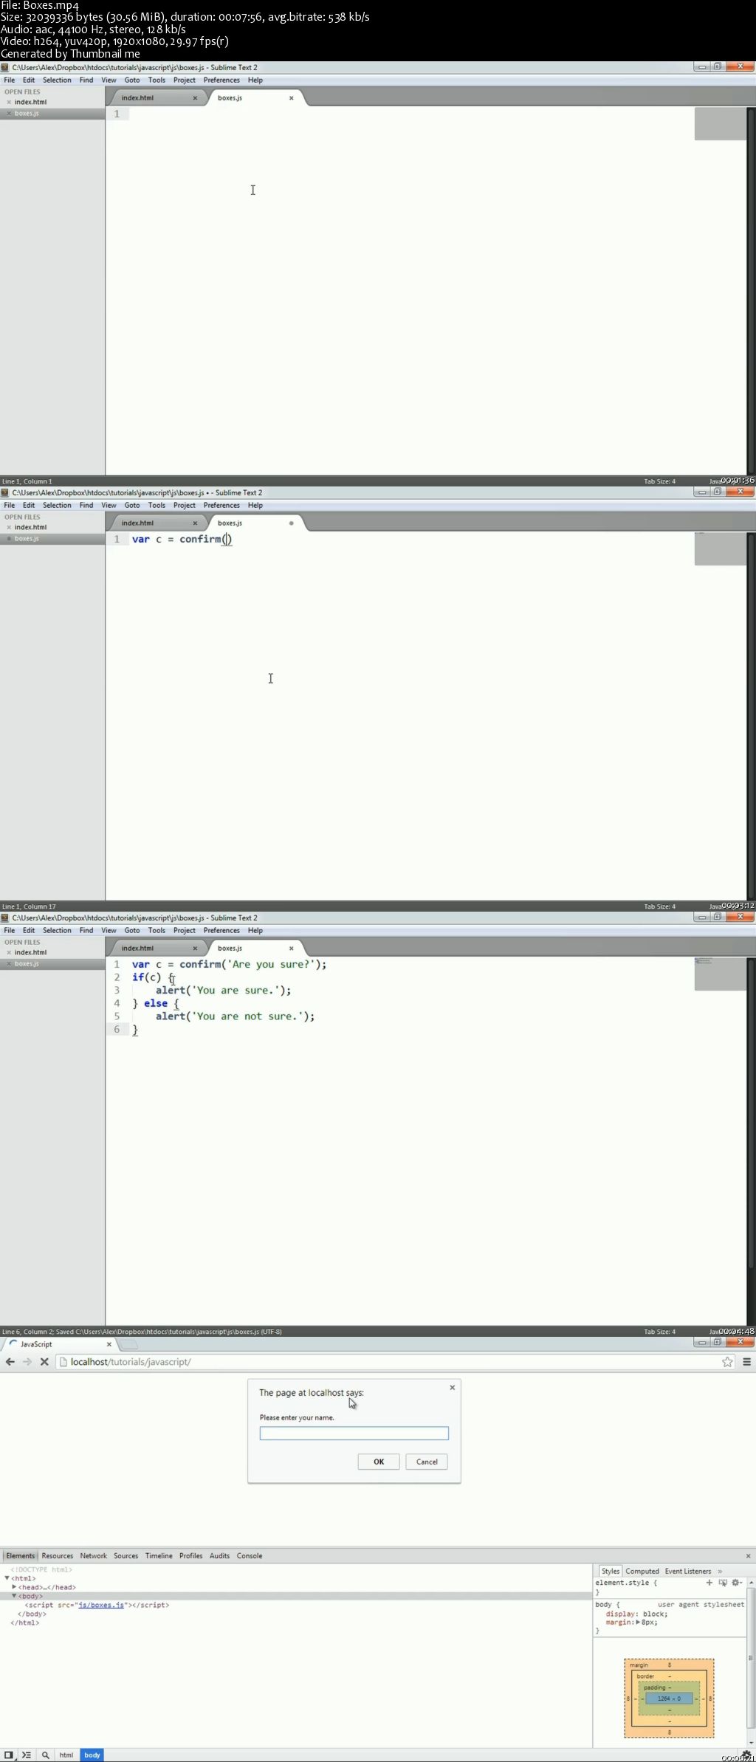Screen dimensions: 756x1762
Task: Click the magnifier inspect-element icon
Action: pos(45,1755)
